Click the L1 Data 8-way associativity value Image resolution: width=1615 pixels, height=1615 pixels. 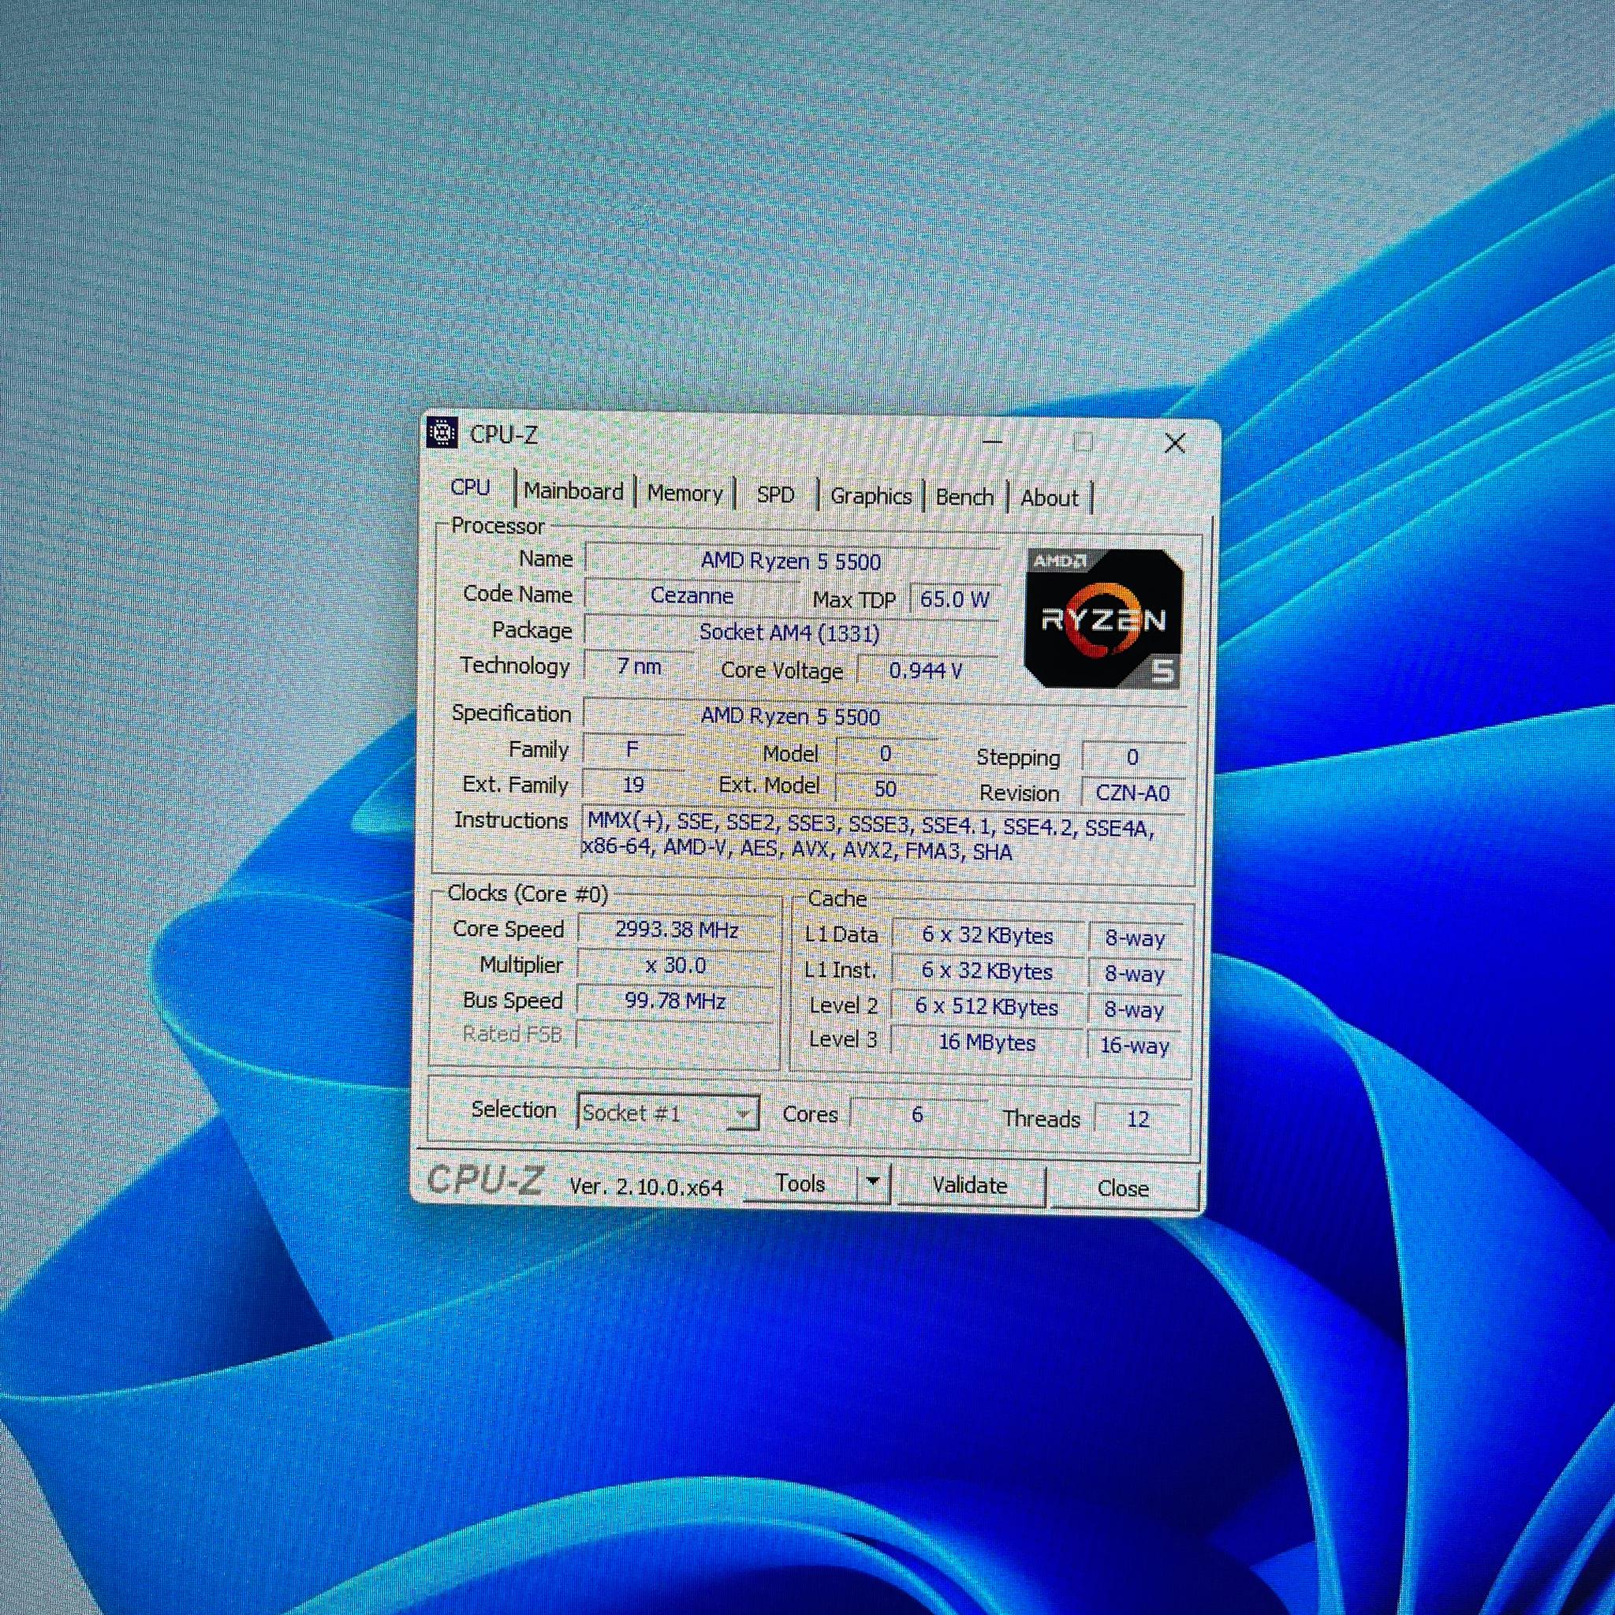pos(1134,938)
